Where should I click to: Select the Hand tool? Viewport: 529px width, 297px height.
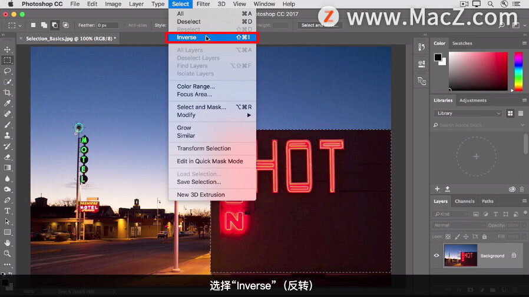[7, 243]
